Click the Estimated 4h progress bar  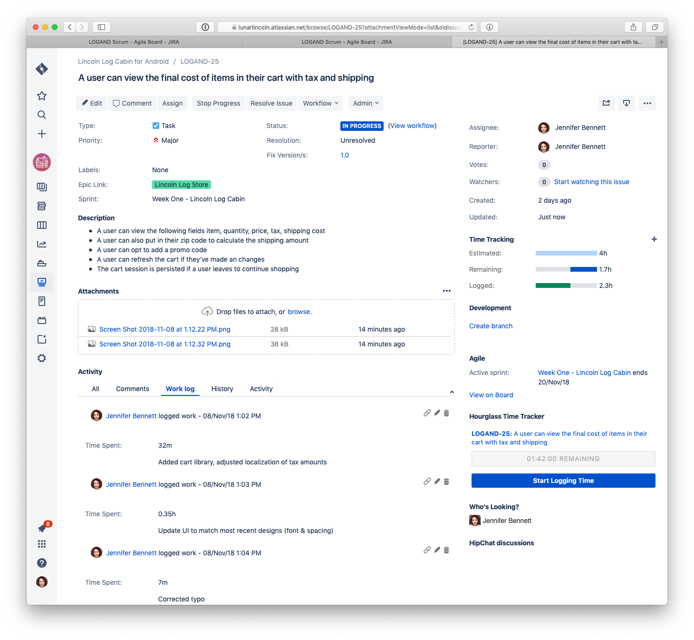[x=566, y=253]
